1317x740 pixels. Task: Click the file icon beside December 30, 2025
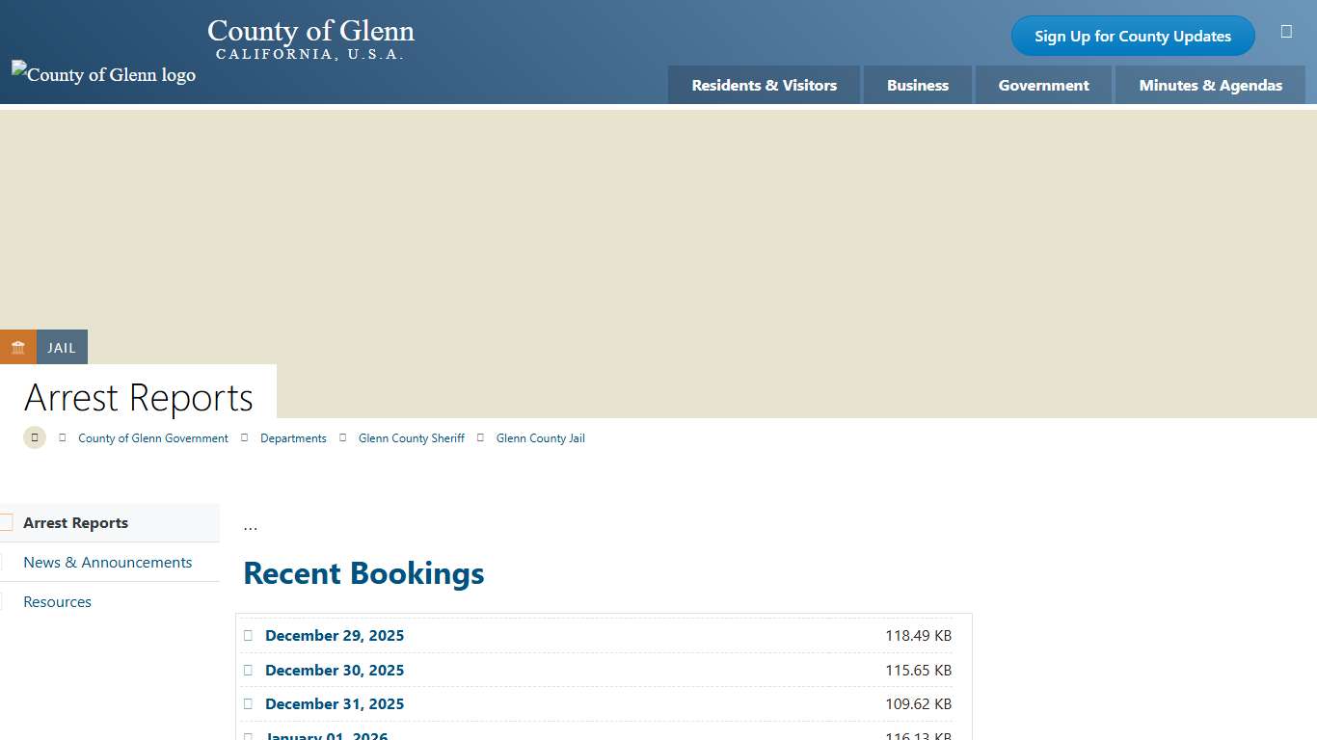tap(249, 670)
